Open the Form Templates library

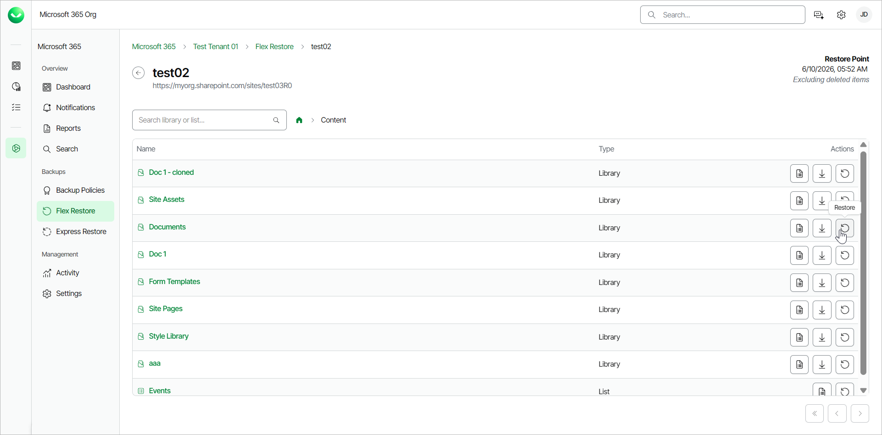[174, 282]
